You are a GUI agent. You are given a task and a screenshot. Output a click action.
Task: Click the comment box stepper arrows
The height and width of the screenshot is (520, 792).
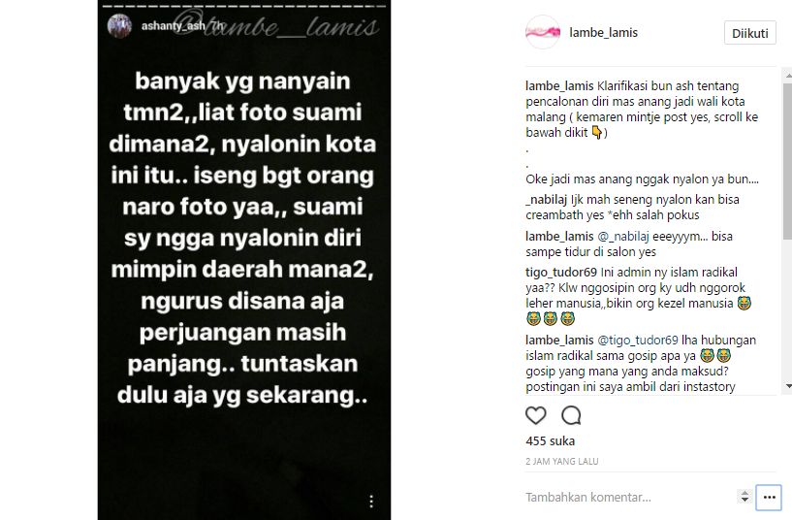pyautogui.click(x=744, y=497)
